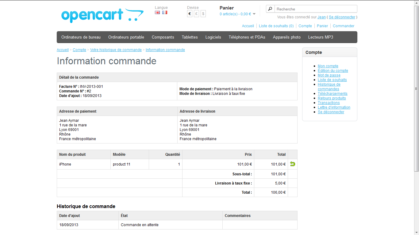
Task: Open the Ordinateurs de bureau menu
Action: tap(81, 37)
